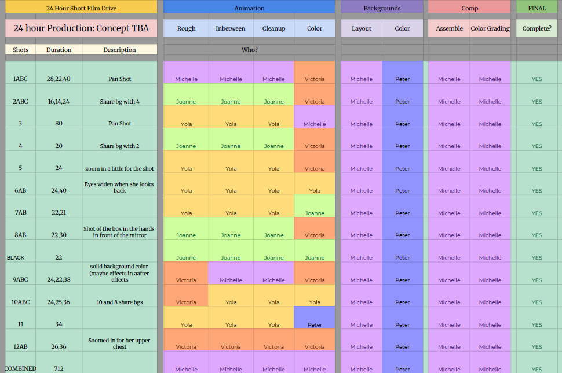Select the Inbetween column header
The image size is (562, 373).
click(231, 28)
